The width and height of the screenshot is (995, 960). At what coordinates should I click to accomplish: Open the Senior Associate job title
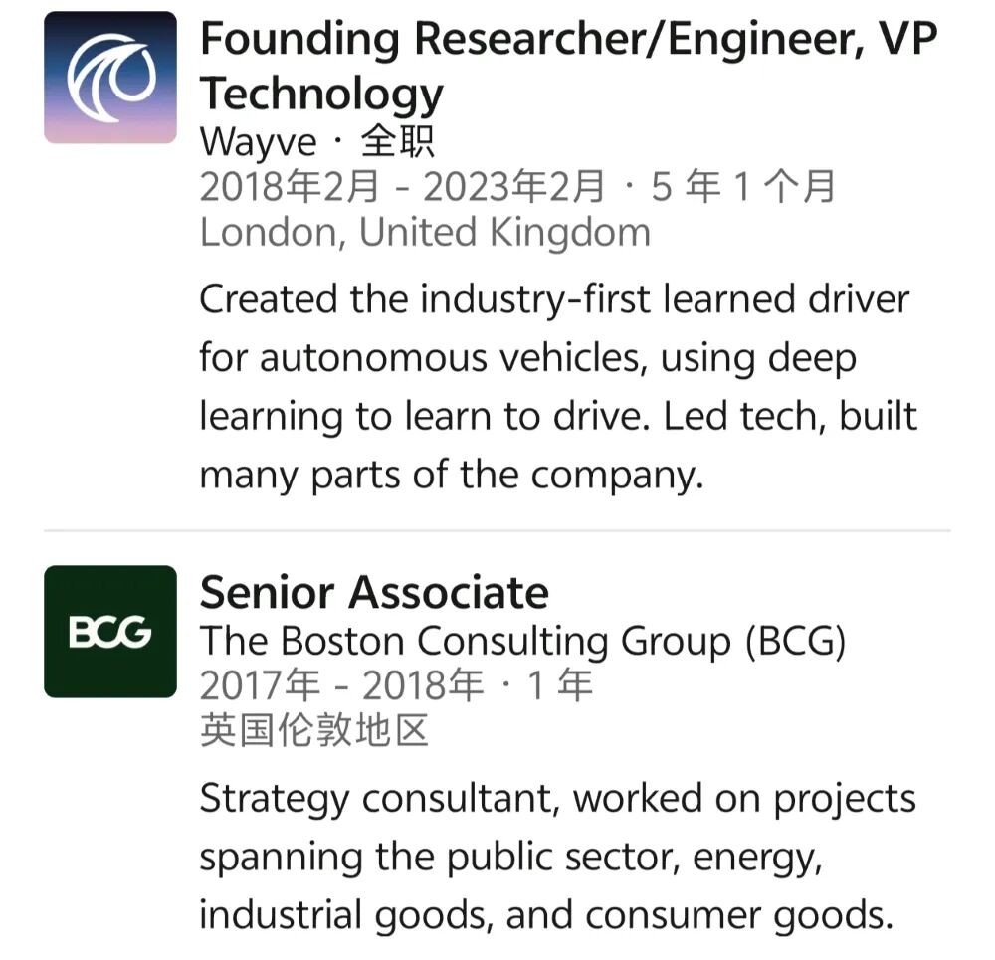pos(374,593)
